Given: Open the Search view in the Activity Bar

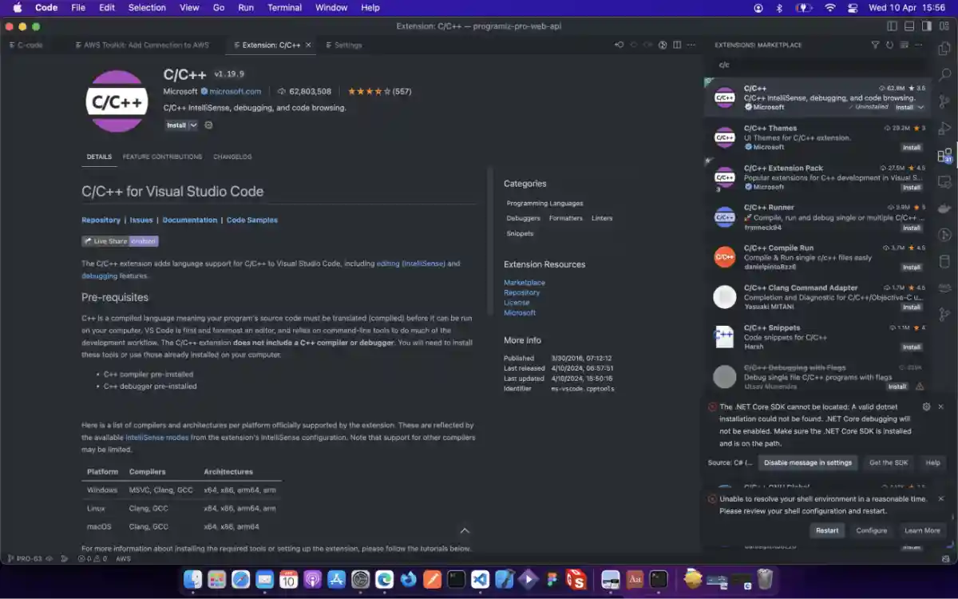Looking at the screenshot, I should 946,74.
